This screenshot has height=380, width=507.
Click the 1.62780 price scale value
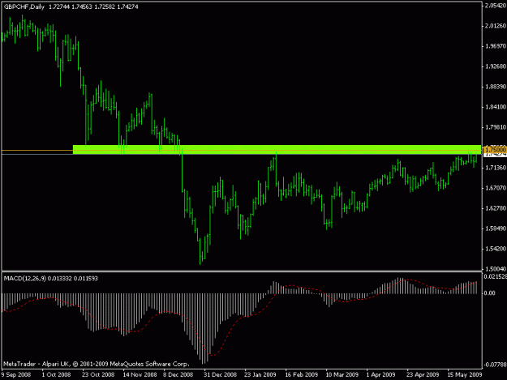[496, 208]
